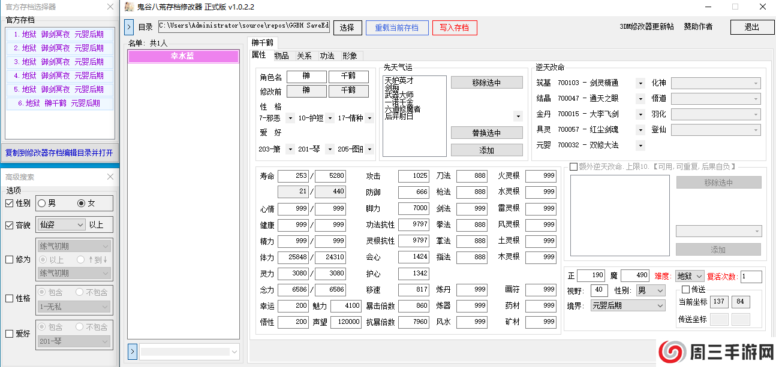Click the application icon in the title bar
The width and height of the screenshot is (776, 367).
[x=128, y=7]
